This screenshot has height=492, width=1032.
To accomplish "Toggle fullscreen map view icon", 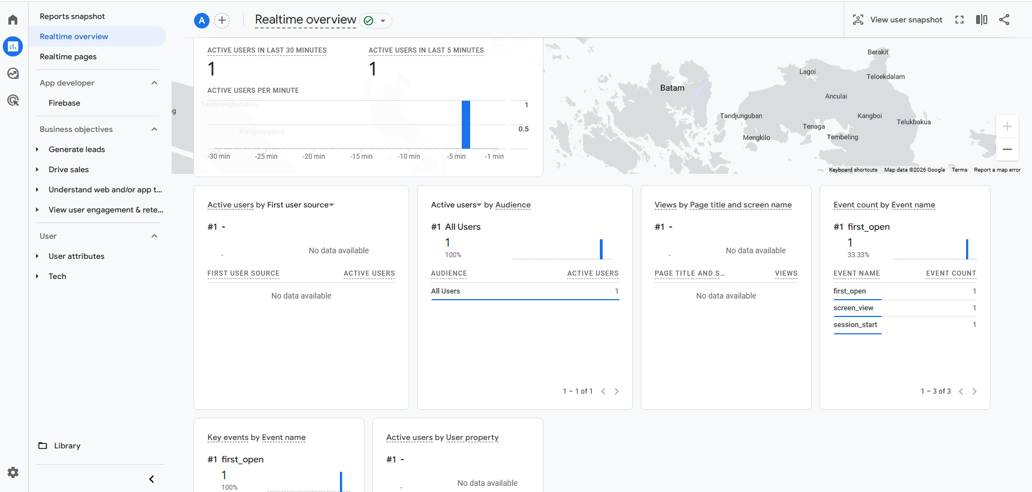I will (959, 20).
